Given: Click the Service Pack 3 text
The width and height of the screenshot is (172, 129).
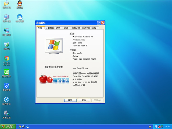Looking at the screenshot, I should click(x=80, y=46).
